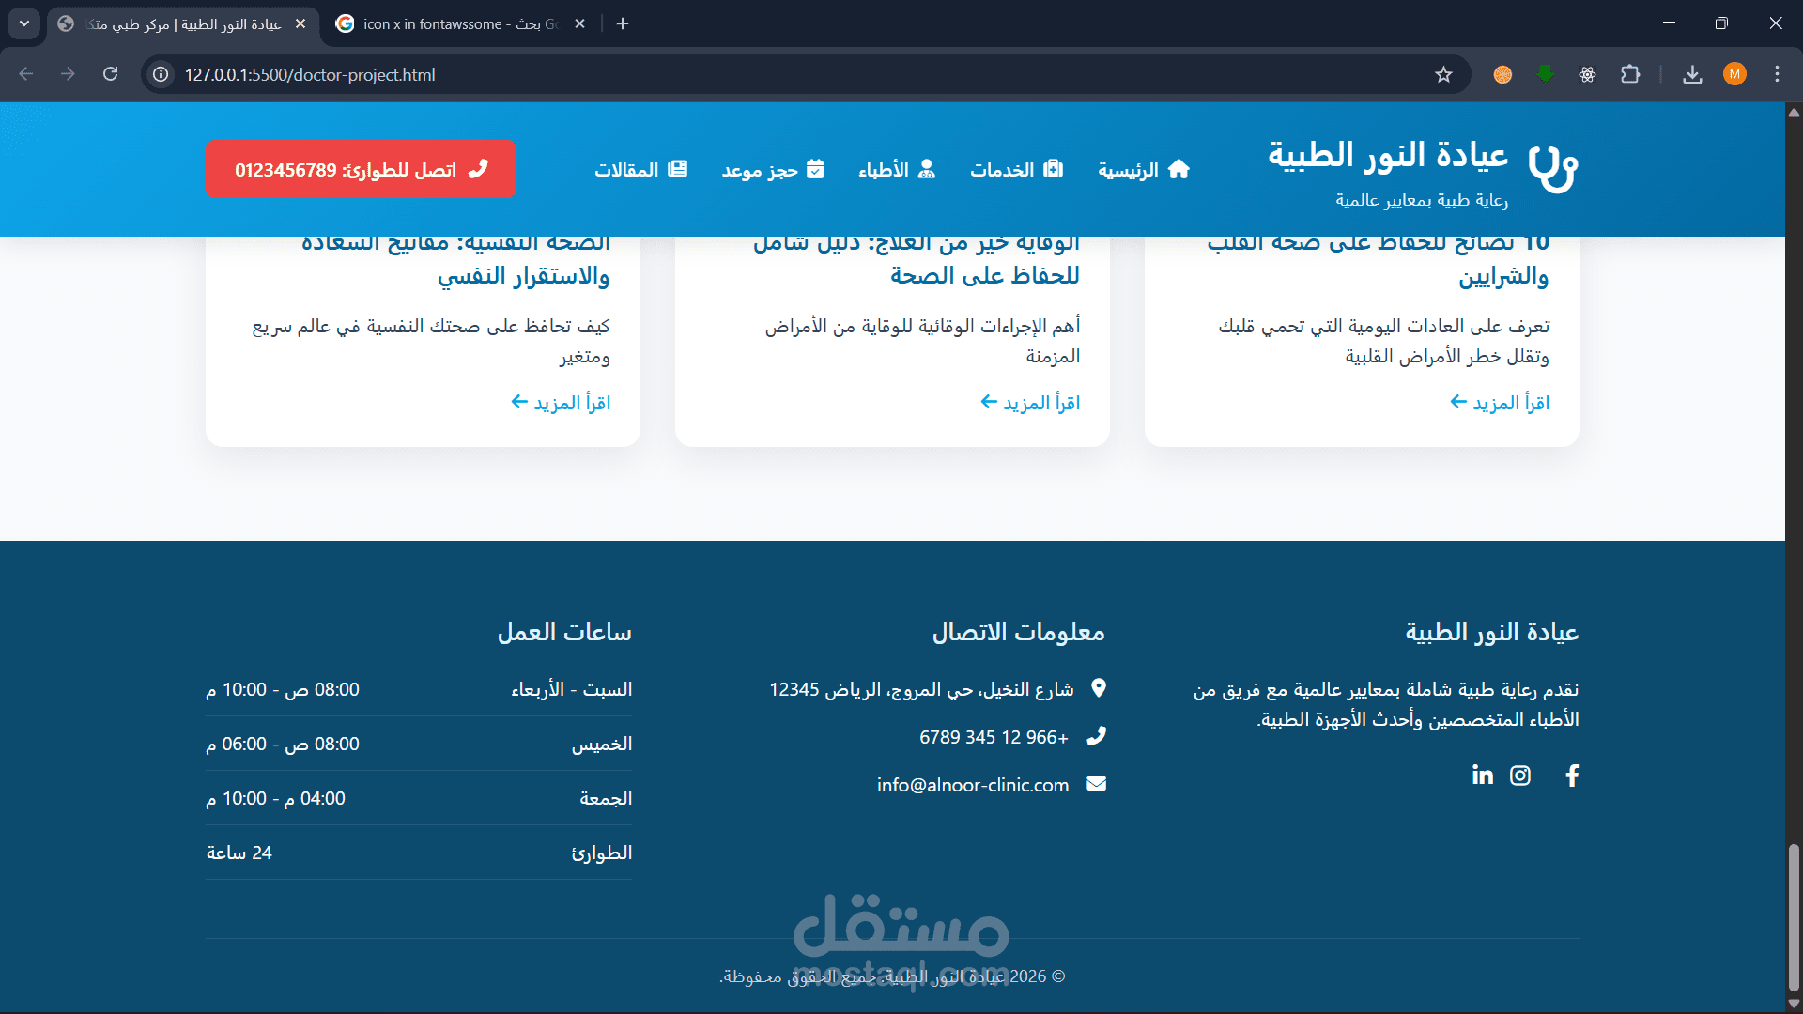This screenshot has height=1014, width=1803.
Task: Bookmark page with the star icon
Action: (1443, 75)
